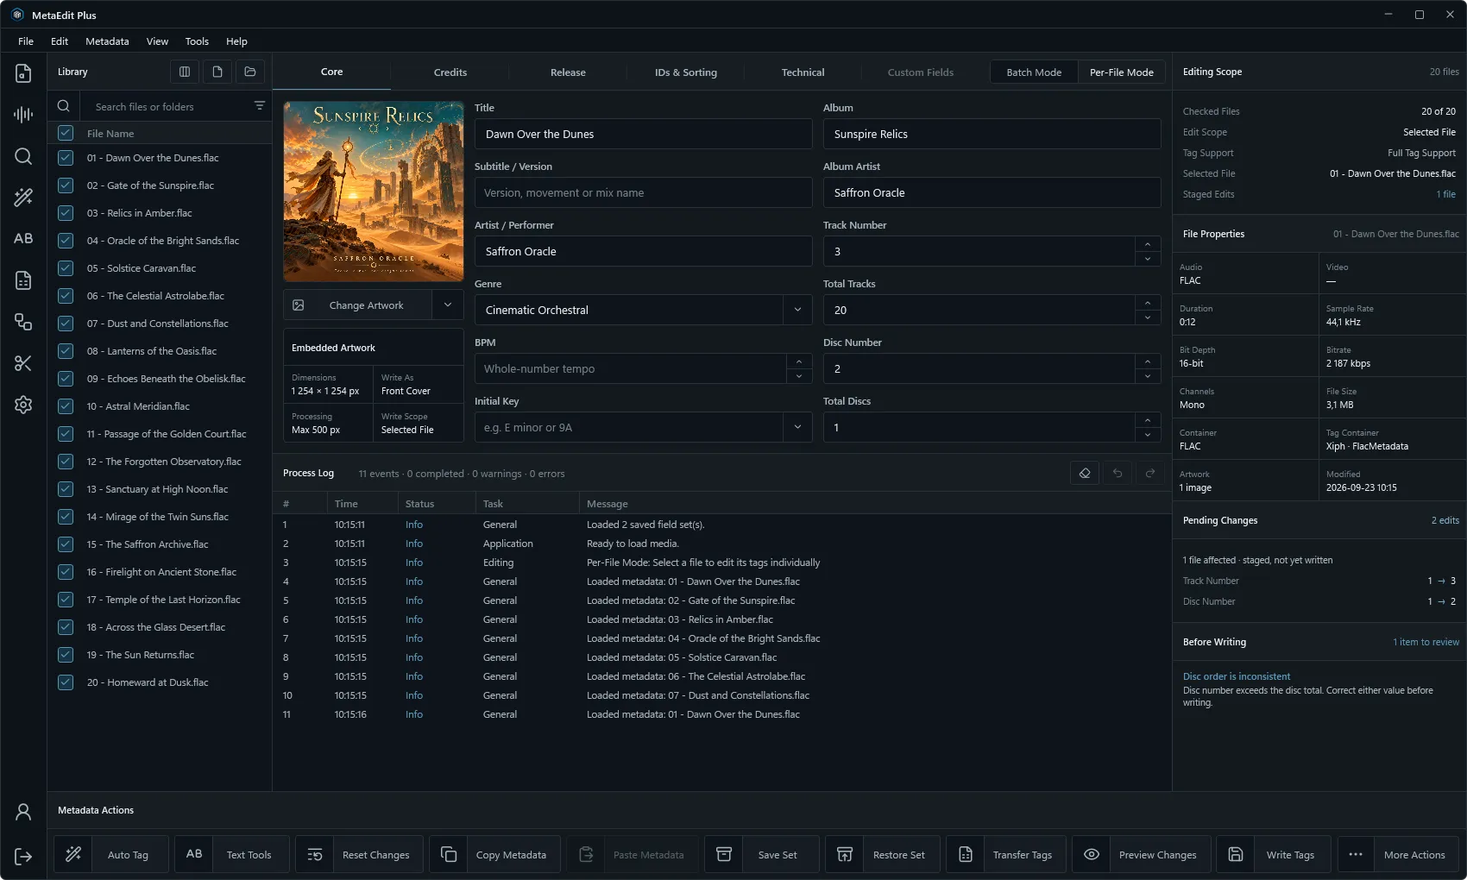This screenshot has width=1467, height=880.
Task: Uncheck 02 - Gate of the Sunspire.flac
Action: (66, 185)
